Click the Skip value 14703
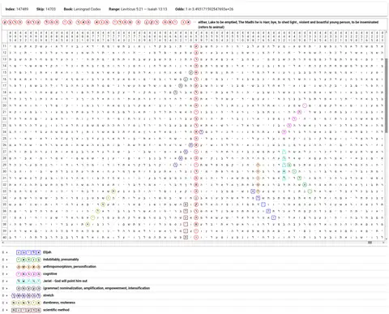 50,9
